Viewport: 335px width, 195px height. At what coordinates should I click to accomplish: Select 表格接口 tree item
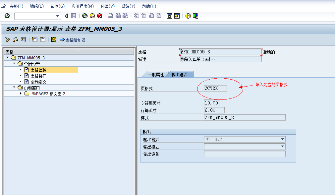click(x=38, y=76)
